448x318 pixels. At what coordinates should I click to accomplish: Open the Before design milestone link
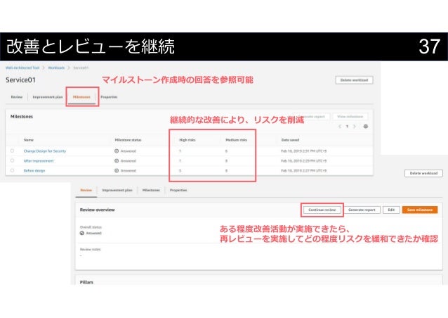coord(34,170)
